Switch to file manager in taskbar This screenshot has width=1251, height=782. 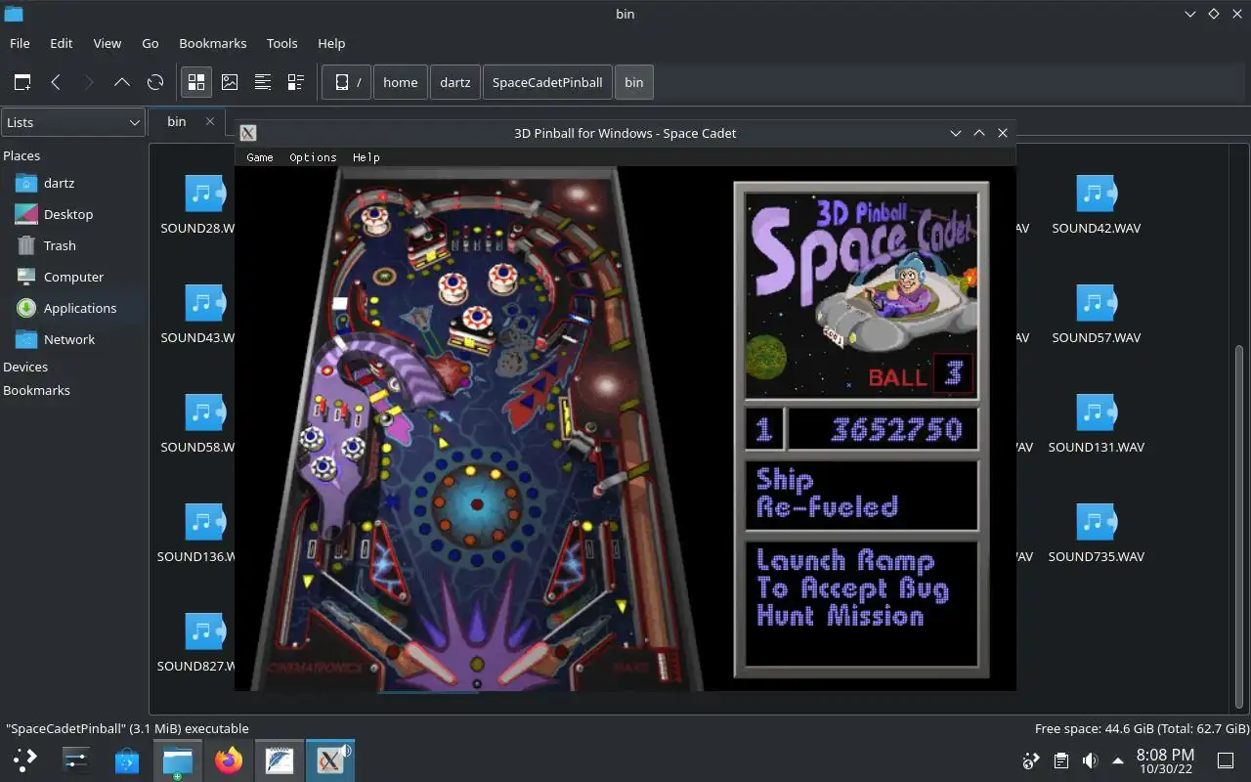pyautogui.click(x=178, y=760)
